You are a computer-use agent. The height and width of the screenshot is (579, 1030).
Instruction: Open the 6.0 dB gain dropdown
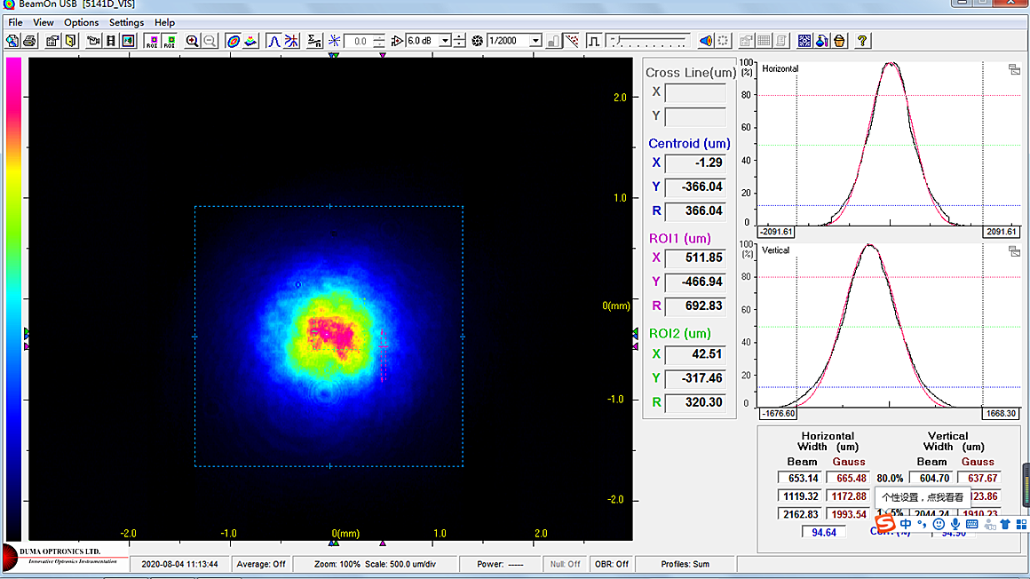click(446, 41)
